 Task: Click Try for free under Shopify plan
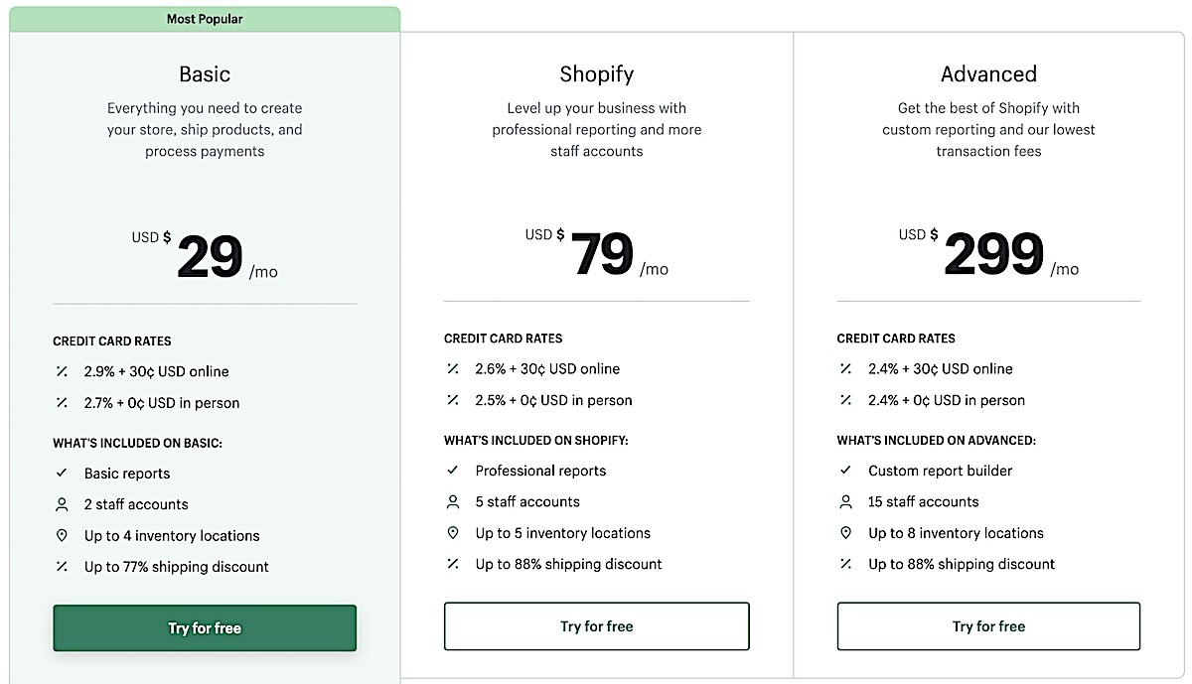click(596, 626)
